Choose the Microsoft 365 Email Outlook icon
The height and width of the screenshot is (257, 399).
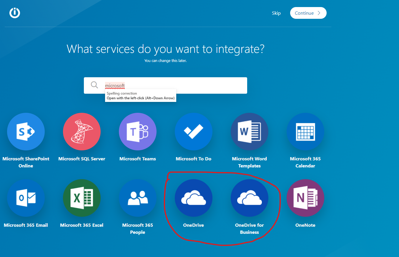click(26, 198)
